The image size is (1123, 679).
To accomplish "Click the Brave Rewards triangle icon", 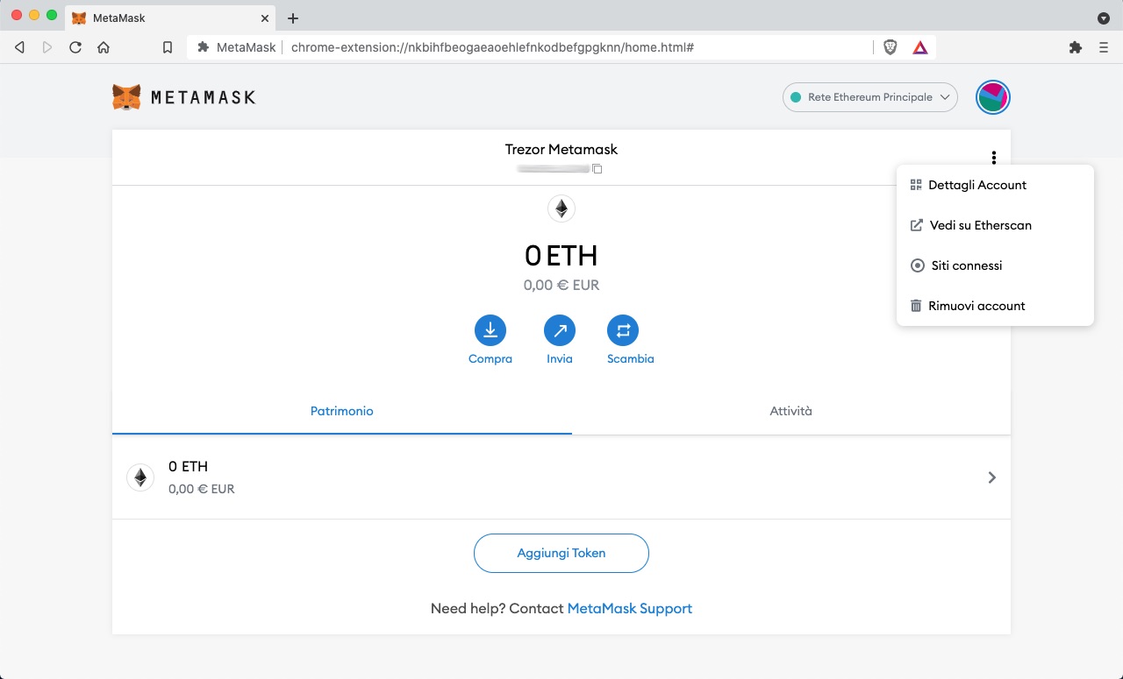I will point(920,47).
